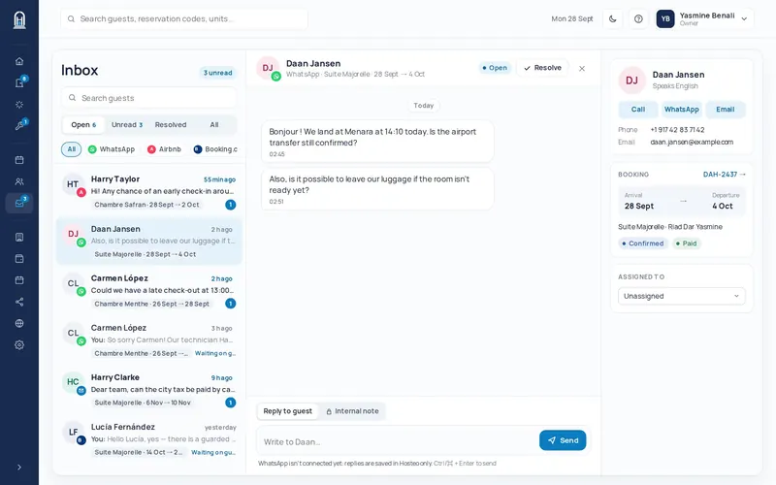Click the 3 unread badge in Inbox header
776x485 pixels.
point(217,73)
